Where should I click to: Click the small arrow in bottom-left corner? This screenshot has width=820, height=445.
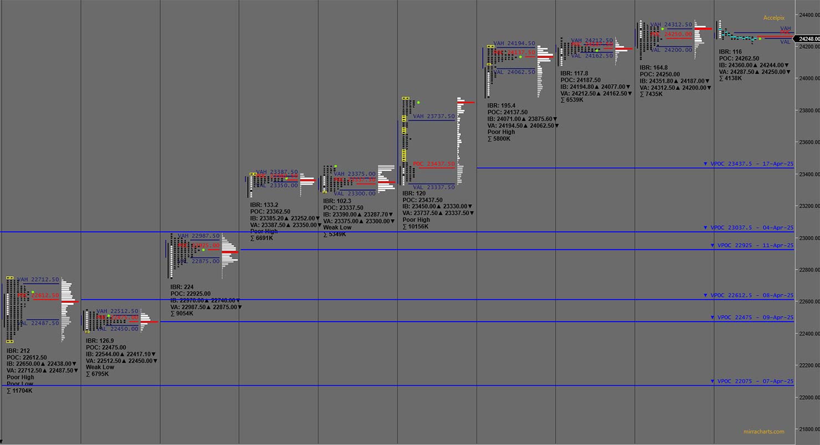click(2, 441)
